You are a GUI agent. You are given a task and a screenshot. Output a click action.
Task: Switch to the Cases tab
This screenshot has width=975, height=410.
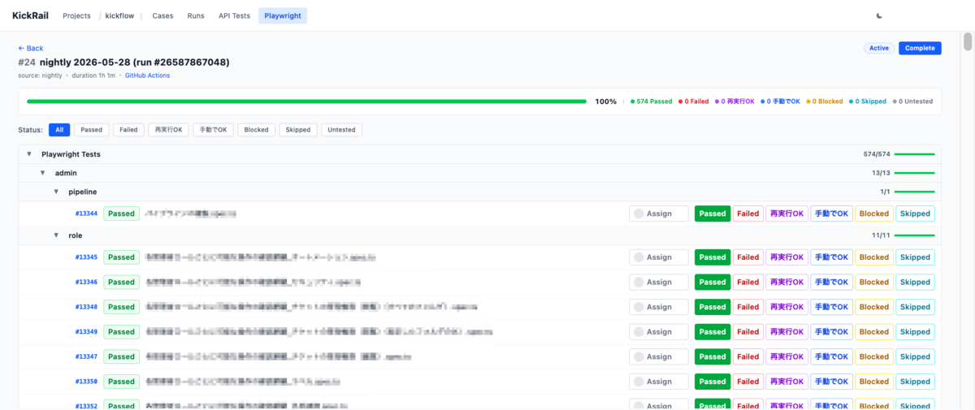pos(162,15)
